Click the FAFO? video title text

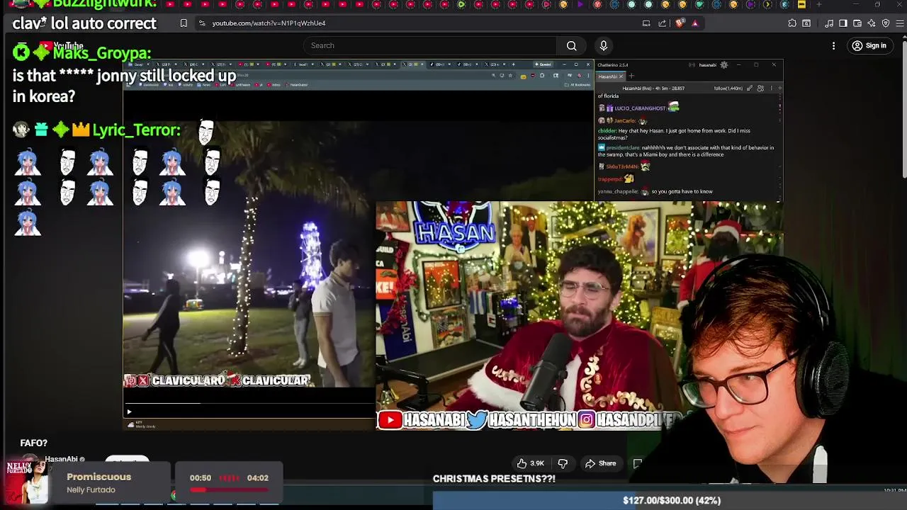click(33, 443)
